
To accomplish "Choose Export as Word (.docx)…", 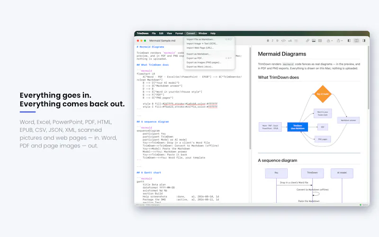I will 209,67.
